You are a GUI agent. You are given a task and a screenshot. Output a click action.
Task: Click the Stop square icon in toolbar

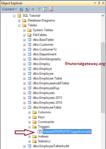click(33, 9)
